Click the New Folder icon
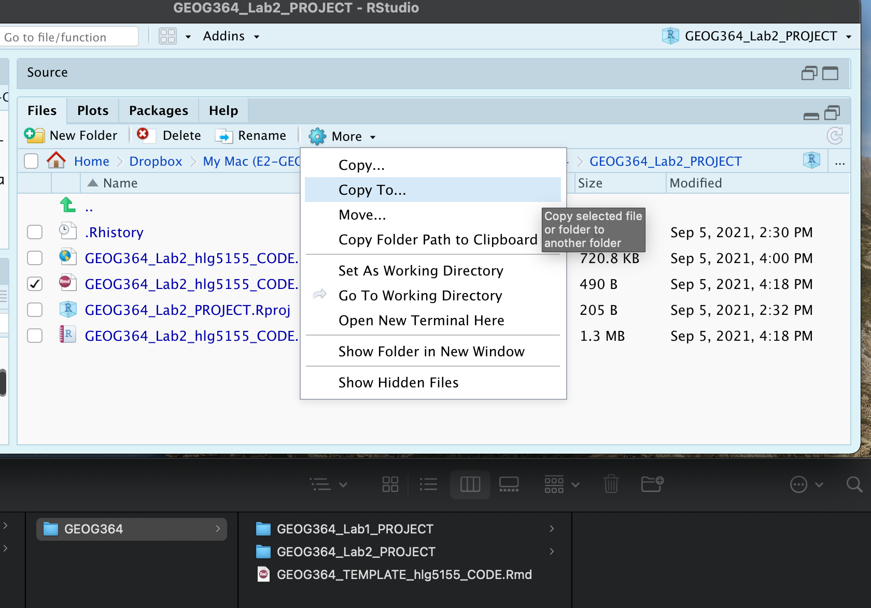This screenshot has width=871, height=608. [34, 136]
